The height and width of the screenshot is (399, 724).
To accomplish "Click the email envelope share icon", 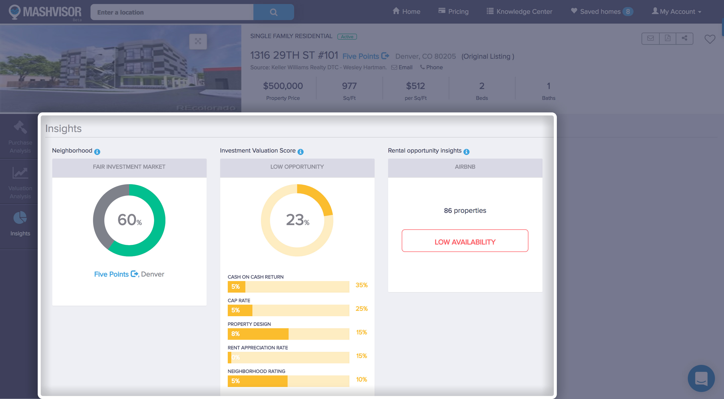I will click(650, 38).
